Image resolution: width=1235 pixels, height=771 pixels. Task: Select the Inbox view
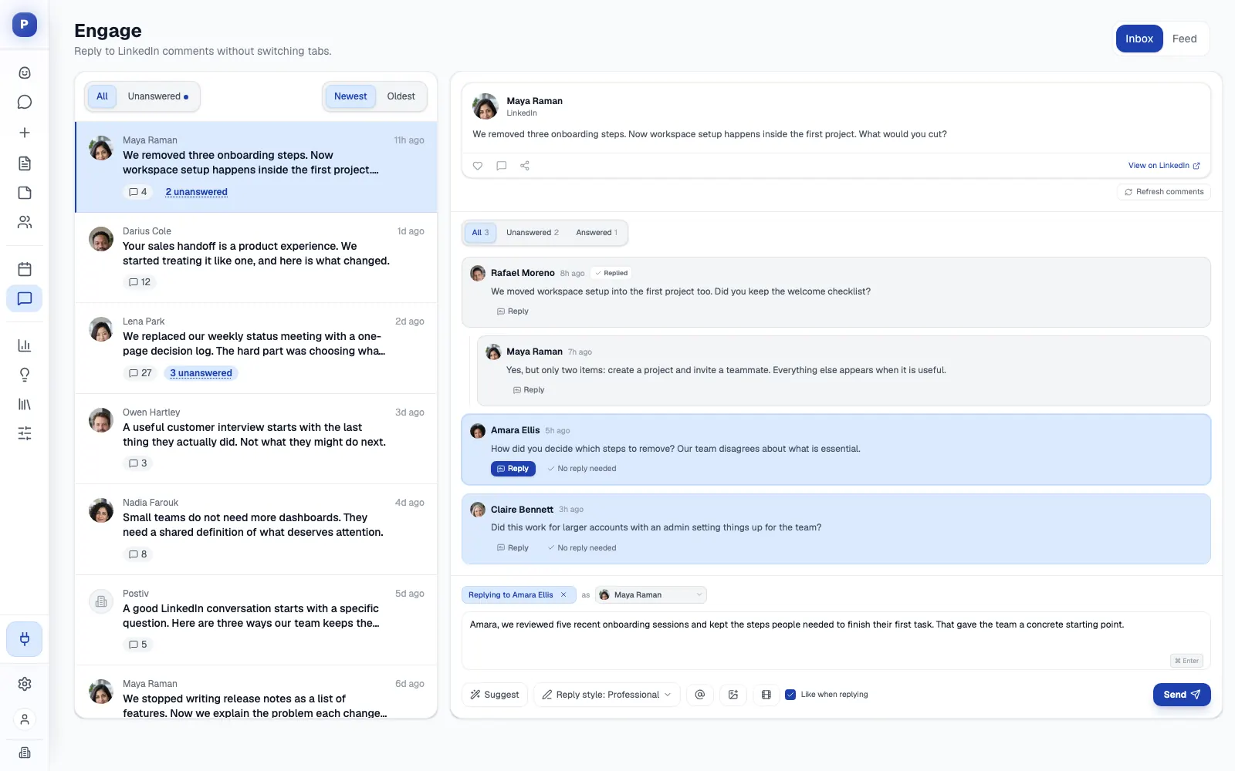pos(1139,39)
